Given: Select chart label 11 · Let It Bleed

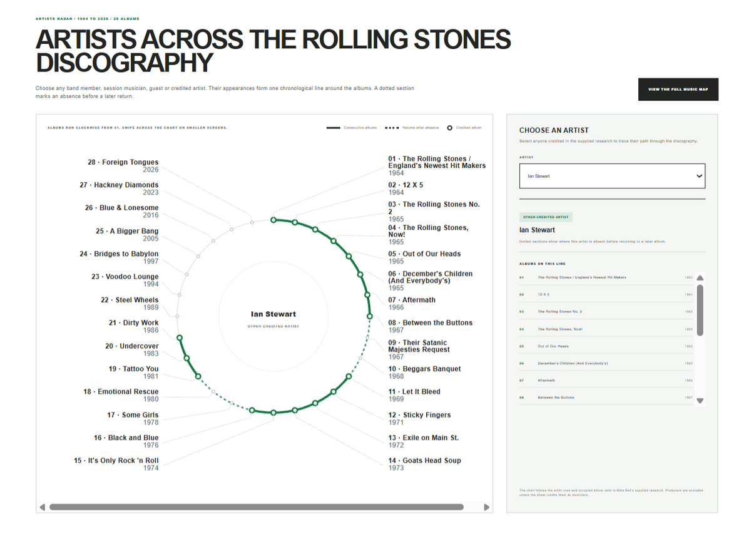Looking at the screenshot, I should click(414, 395).
